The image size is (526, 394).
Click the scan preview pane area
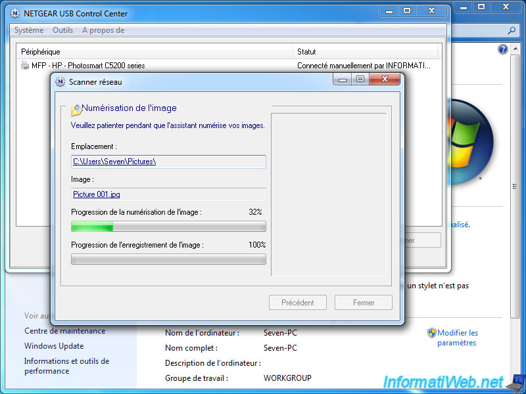click(x=329, y=194)
